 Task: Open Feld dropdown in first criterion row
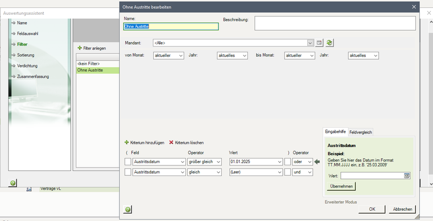183,162
